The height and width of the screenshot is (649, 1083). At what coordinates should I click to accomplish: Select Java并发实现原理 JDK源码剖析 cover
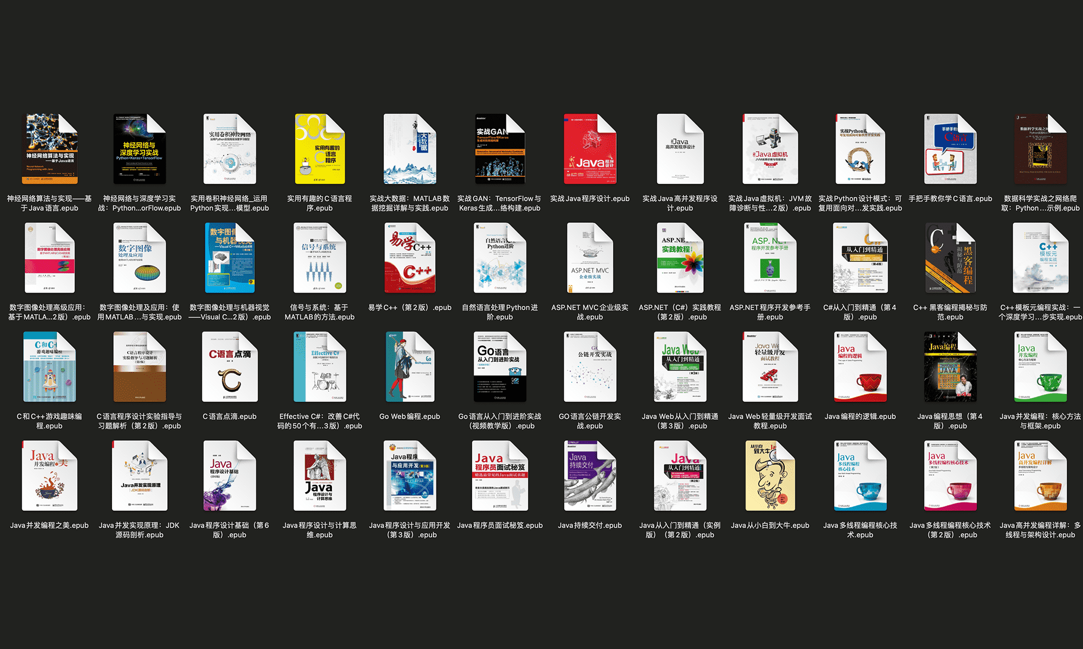pyautogui.click(x=140, y=475)
